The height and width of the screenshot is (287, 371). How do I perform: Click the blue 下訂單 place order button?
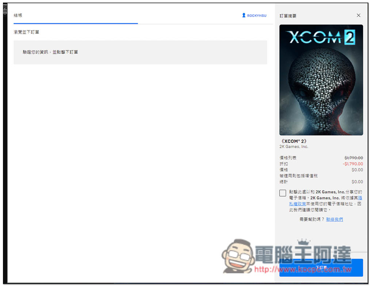point(321,268)
